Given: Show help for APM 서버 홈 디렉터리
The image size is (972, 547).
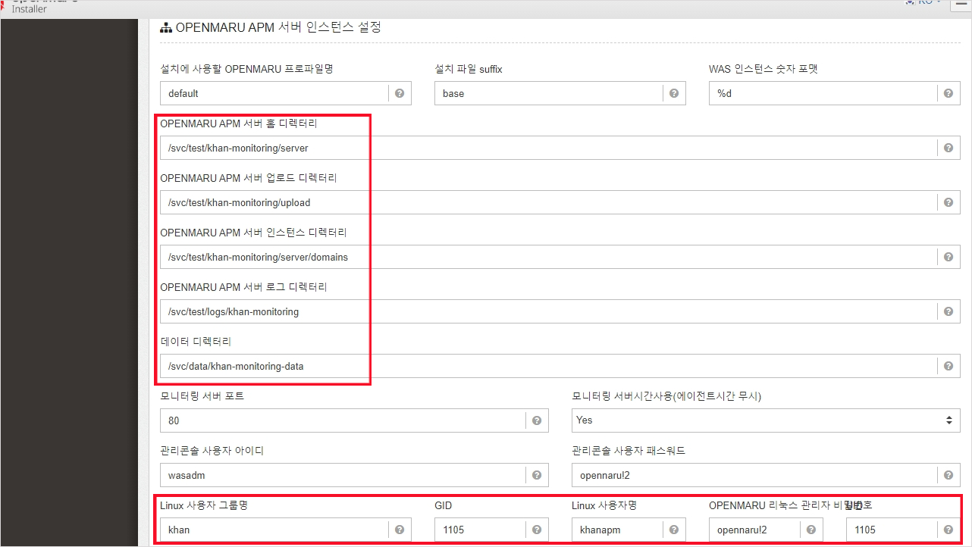Looking at the screenshot, I should pos(948,148).
